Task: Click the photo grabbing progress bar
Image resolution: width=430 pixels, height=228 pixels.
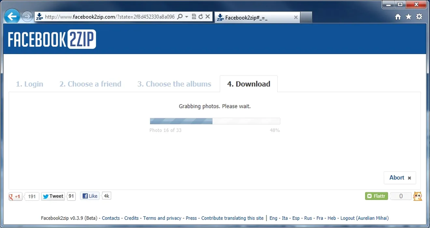Action: point(215,121)
